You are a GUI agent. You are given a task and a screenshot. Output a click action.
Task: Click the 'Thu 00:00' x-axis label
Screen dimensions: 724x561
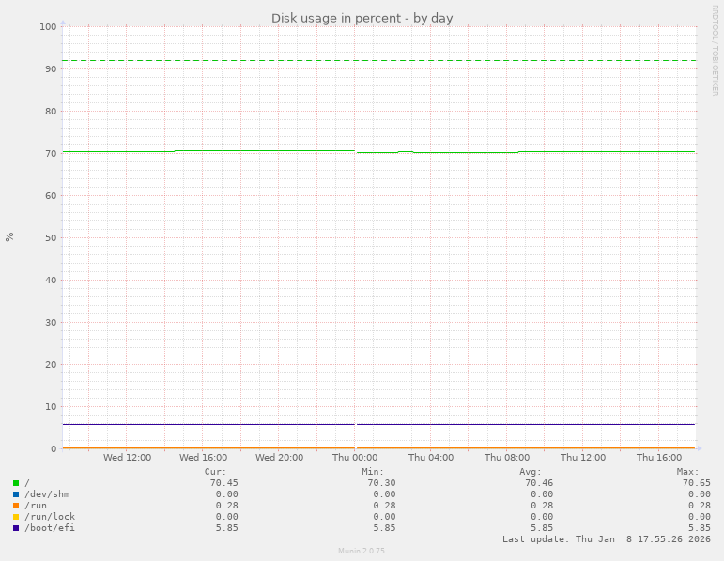coord(355,457)
